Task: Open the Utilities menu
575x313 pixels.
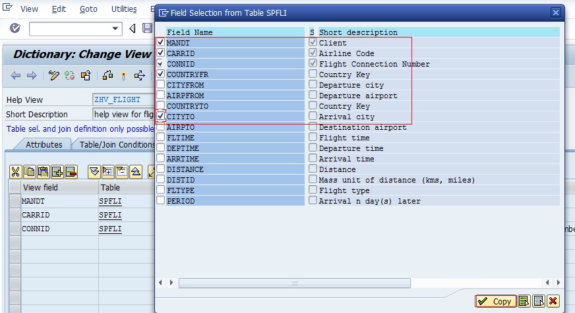Action: coord(124,9)
